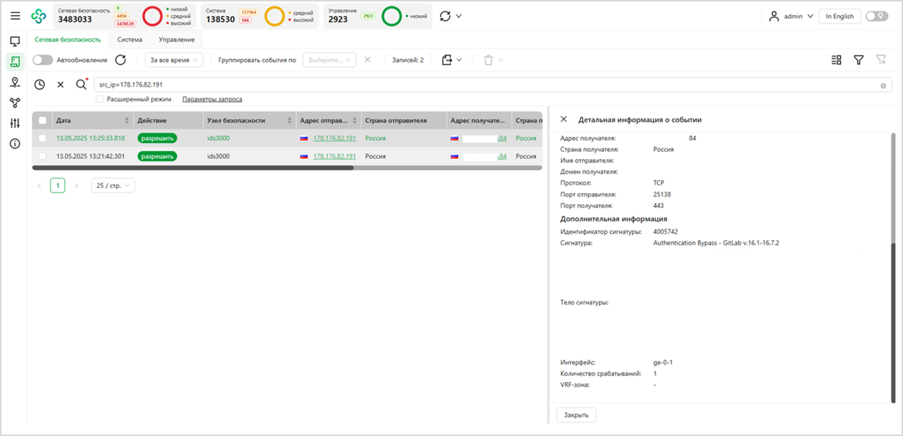Open column layout settings icon
The height and width of the screenshot is (436, 903).
837,60
